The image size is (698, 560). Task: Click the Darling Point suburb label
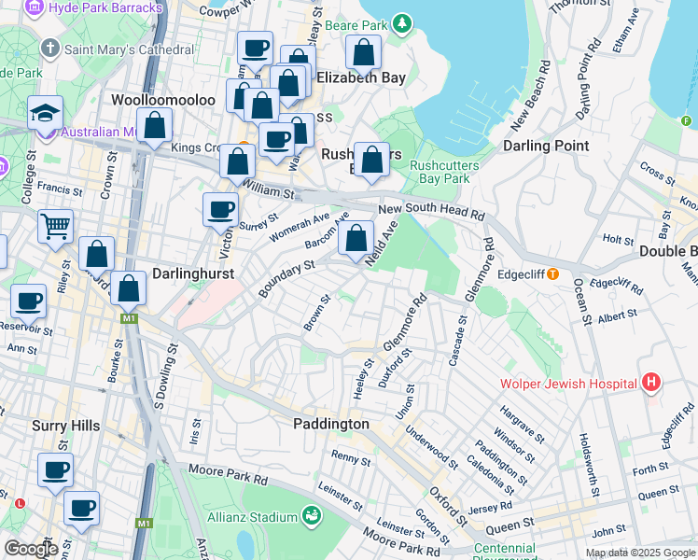point(546,146)
